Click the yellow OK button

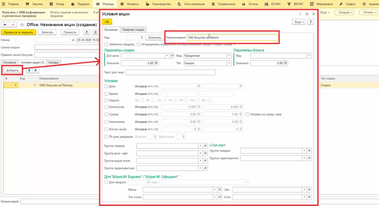pyautogui.click(x=107, y=22)
